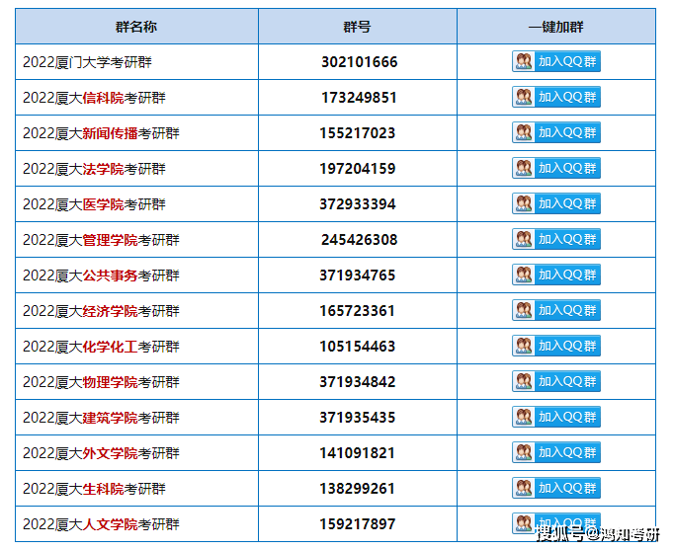Select group number 302101666
The width and height of the screenshot is (674, 551).
click(359, 62)
